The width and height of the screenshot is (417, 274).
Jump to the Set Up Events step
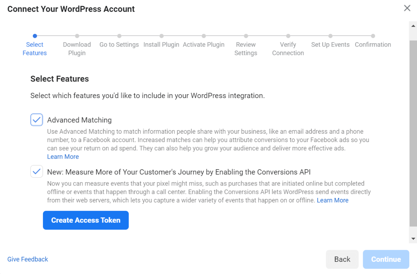tap(330, 36)
